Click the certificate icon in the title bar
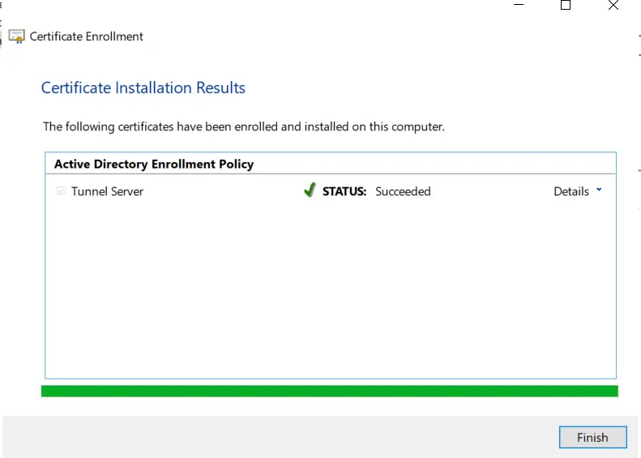This screenshot has width=641, height=458. coord(16,36)
